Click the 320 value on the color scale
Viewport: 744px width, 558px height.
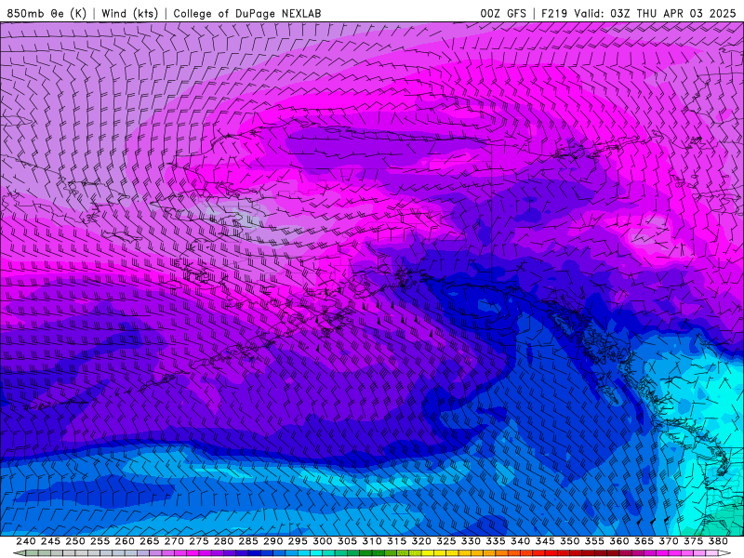coord(421,541)
